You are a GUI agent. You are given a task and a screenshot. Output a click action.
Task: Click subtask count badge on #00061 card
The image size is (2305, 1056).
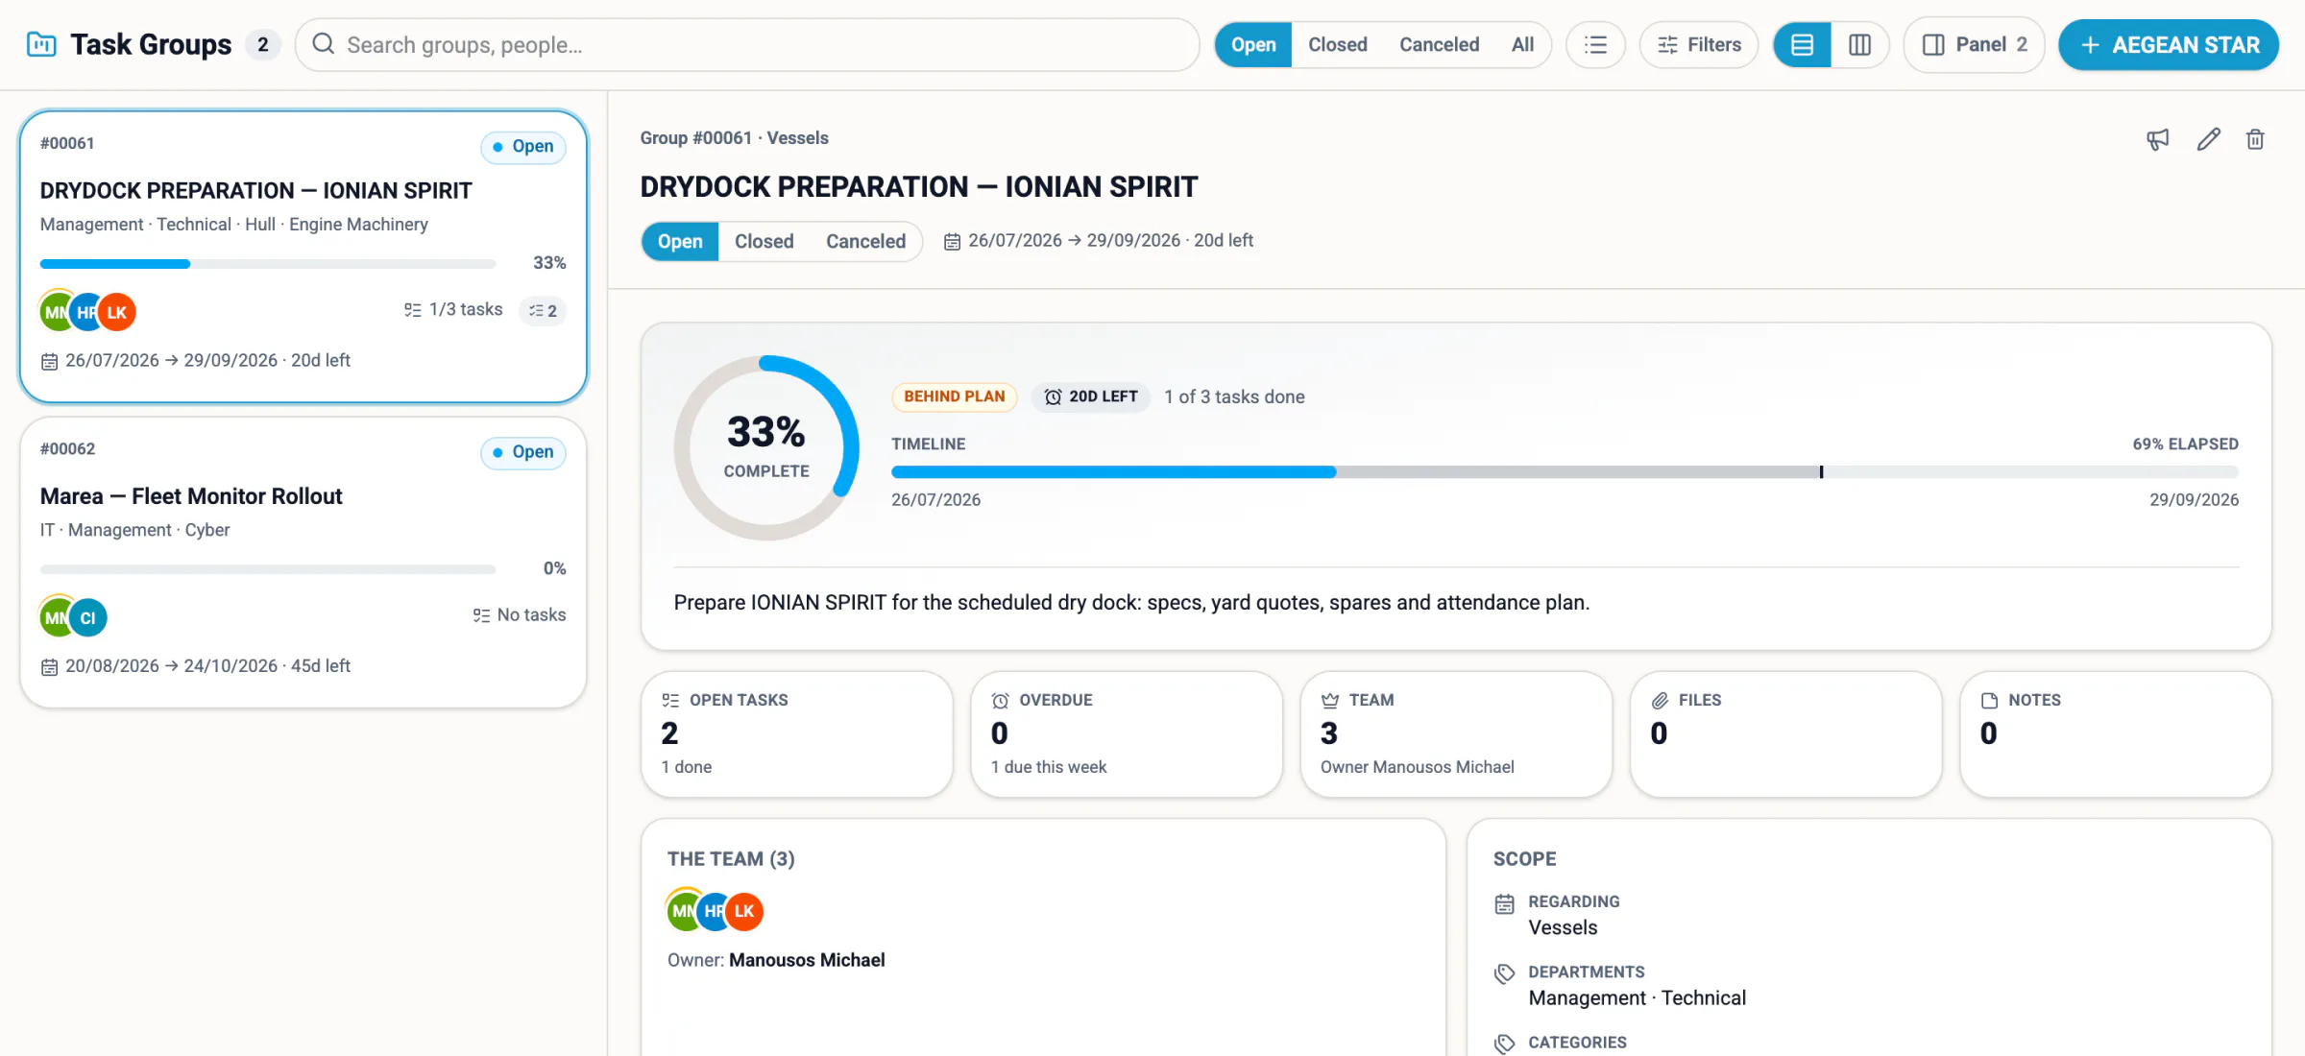tap(543, 310)
